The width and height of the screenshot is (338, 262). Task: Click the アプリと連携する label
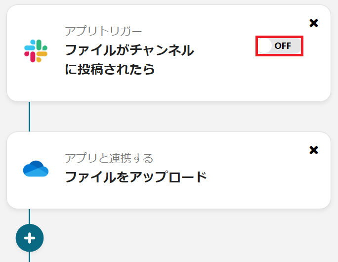[109, 158]
